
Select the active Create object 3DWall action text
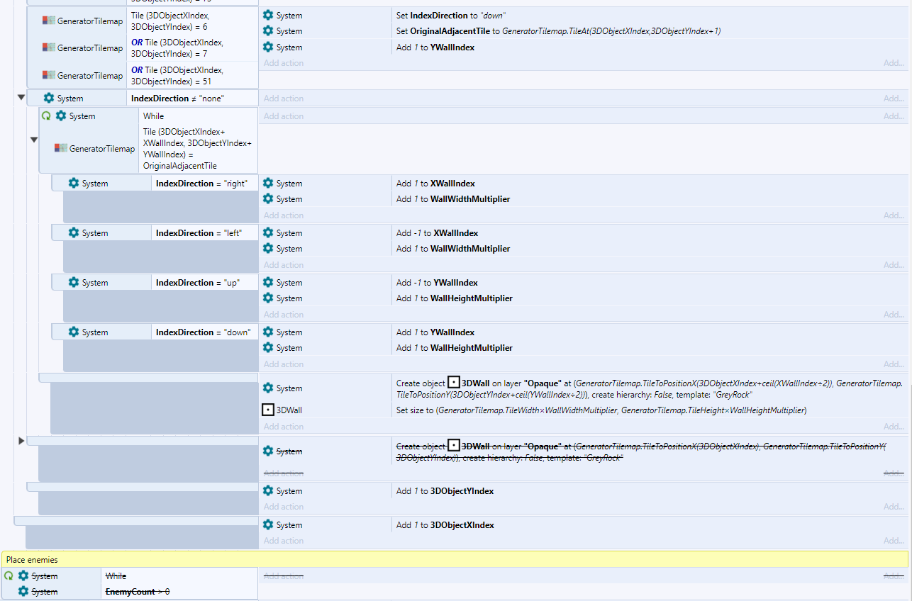(x=650, y=388)
